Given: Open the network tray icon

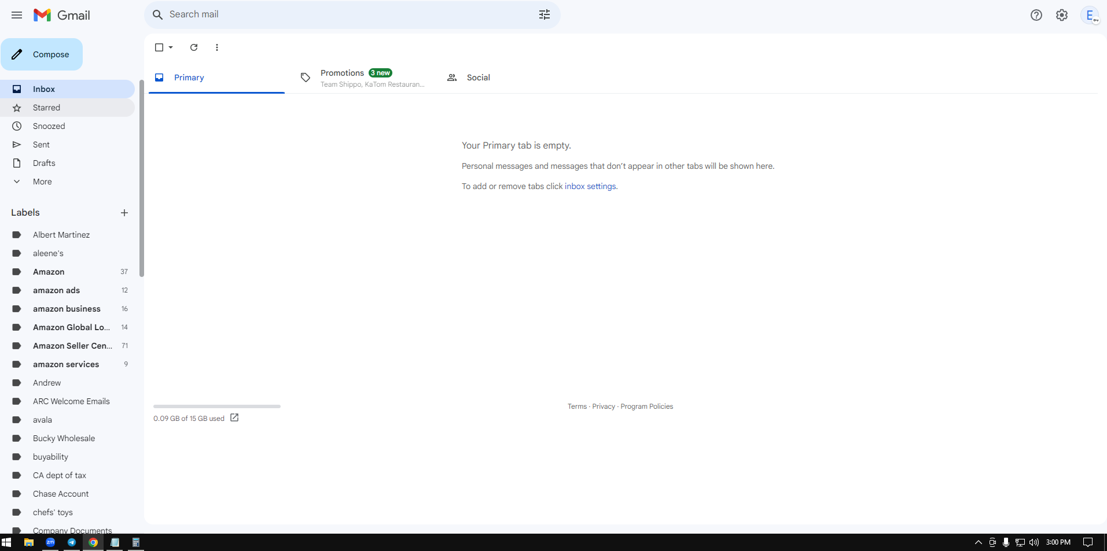Looking at the screenshot, I should pos(1020,542).
